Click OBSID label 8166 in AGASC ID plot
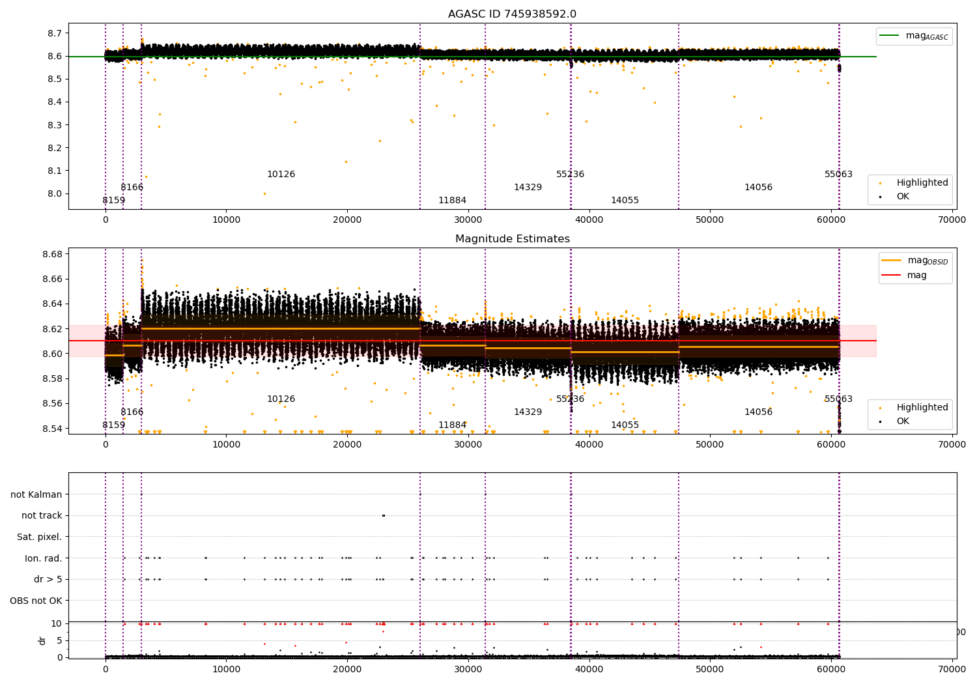The width and height of the screenshot is (977, 684). click(132, 188)
